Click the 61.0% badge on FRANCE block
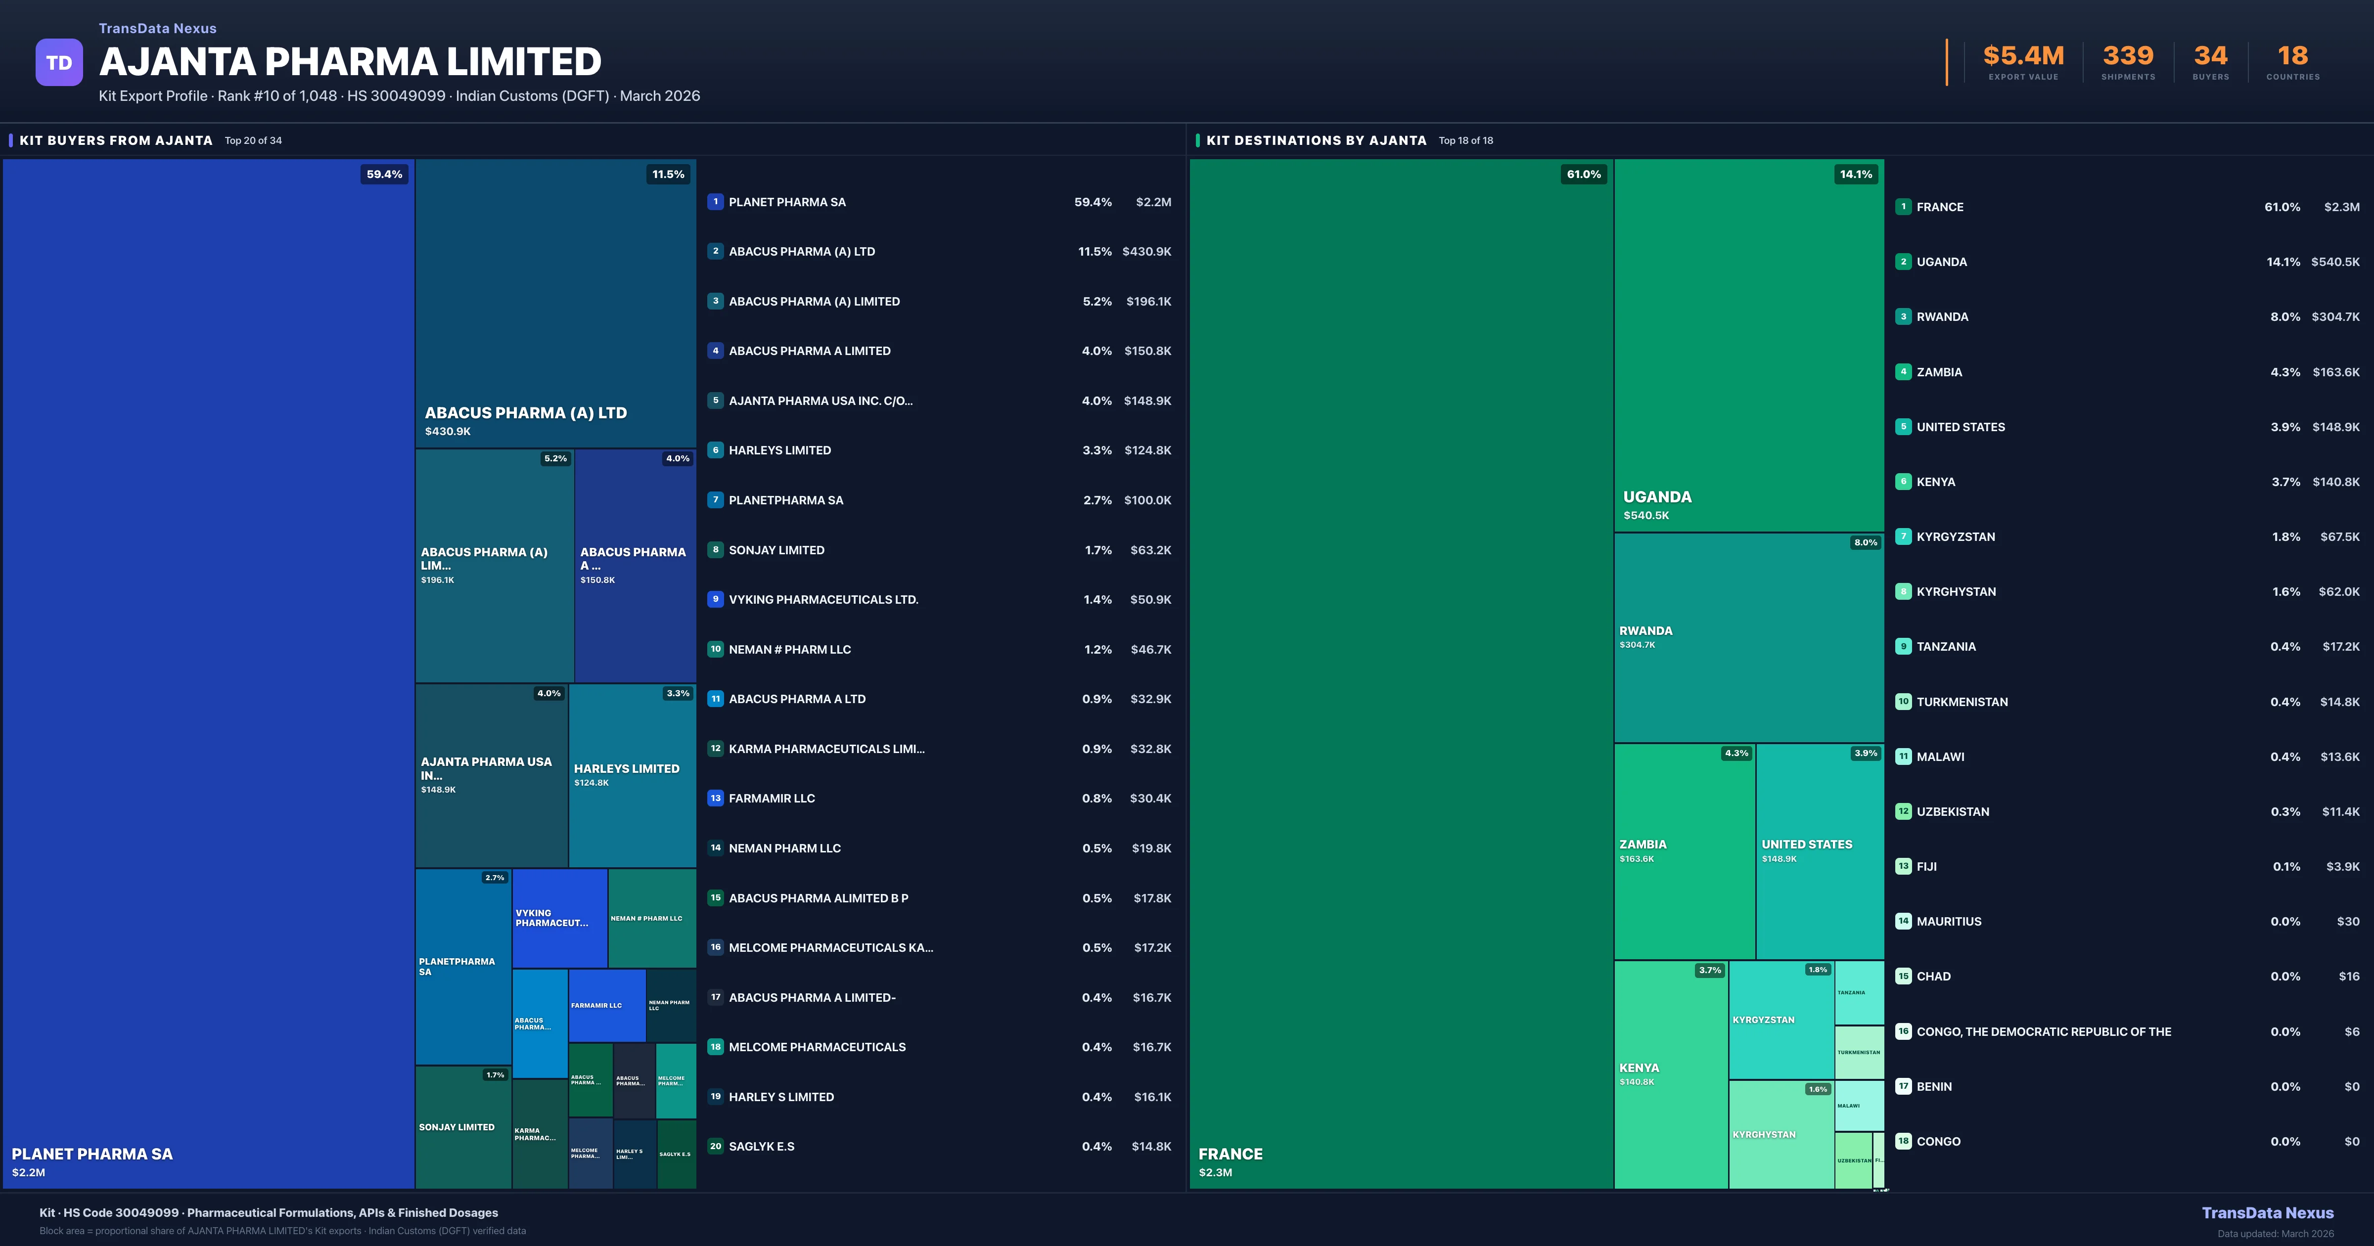 coord(1583,174)
